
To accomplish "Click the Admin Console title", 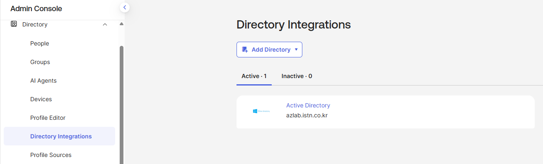I will click(x=36, y=8).
